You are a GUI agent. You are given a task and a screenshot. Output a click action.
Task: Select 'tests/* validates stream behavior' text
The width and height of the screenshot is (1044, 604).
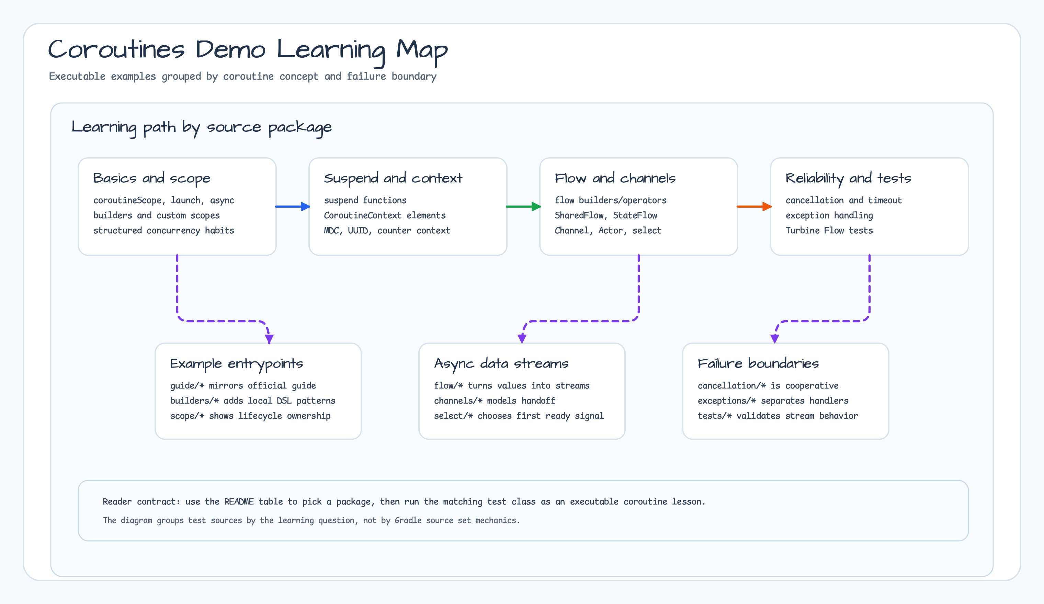click(x=778, y=416)
